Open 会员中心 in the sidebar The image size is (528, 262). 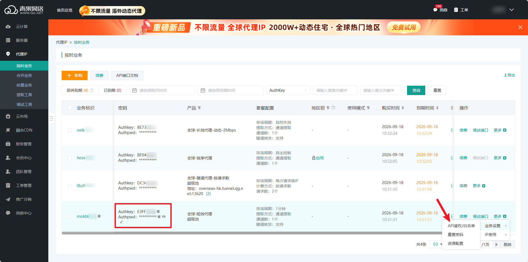point(24,158)
